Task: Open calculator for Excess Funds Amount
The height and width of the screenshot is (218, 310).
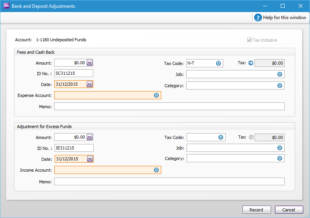Action: [x=89, y=137]
